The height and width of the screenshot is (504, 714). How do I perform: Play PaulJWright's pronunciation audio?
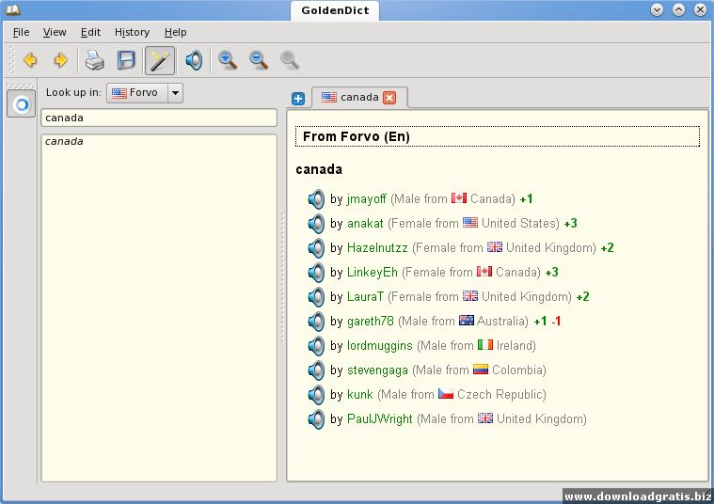(316, 419)
